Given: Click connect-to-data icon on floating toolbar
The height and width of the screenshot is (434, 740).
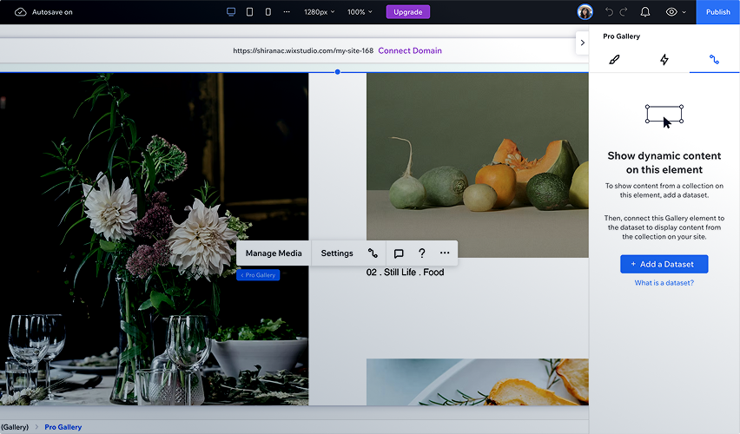Looking at the screenshot, I should (x=373, y=253).
